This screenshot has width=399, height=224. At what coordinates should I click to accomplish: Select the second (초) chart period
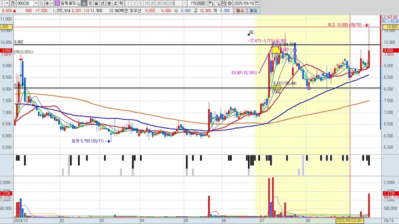(x=115, y=3)
